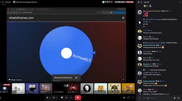
Task: Open a new tab in streamed browser
Action: click(54, 9)
